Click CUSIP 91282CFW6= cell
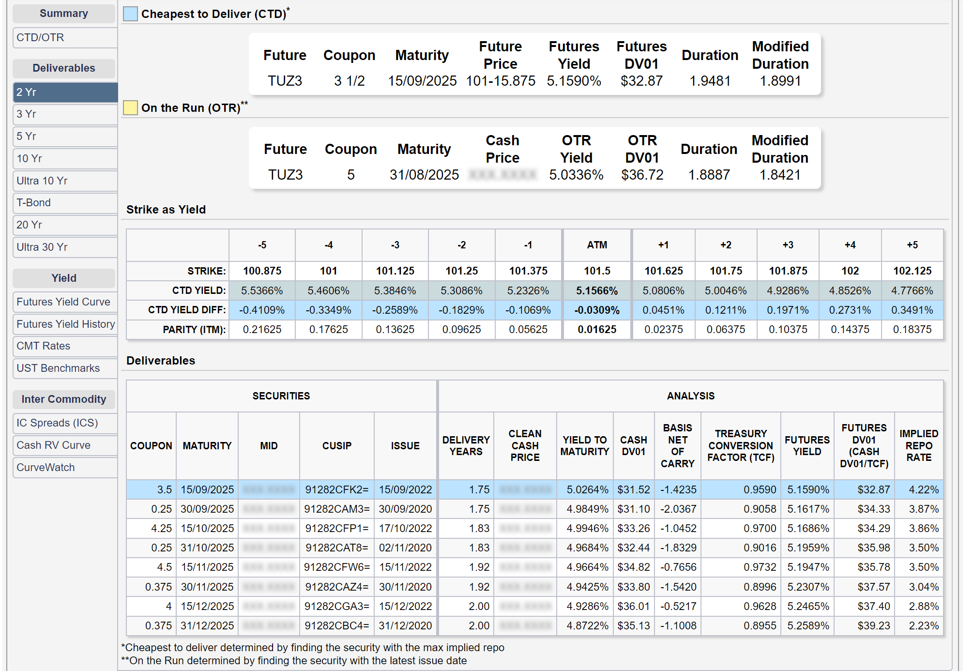Screen dimensions: 974x671 click(337, 567)
